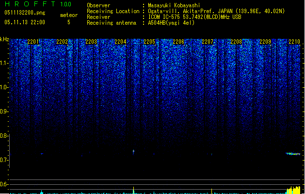Click the 2205 time marker
Viewport: 305px width, 194px height.
(149, 42)
